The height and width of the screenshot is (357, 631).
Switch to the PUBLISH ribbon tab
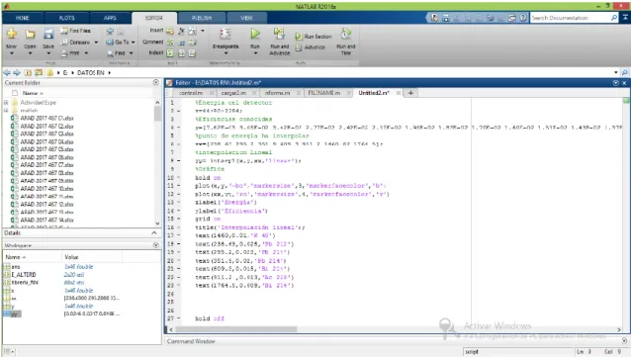click(202, 18)
